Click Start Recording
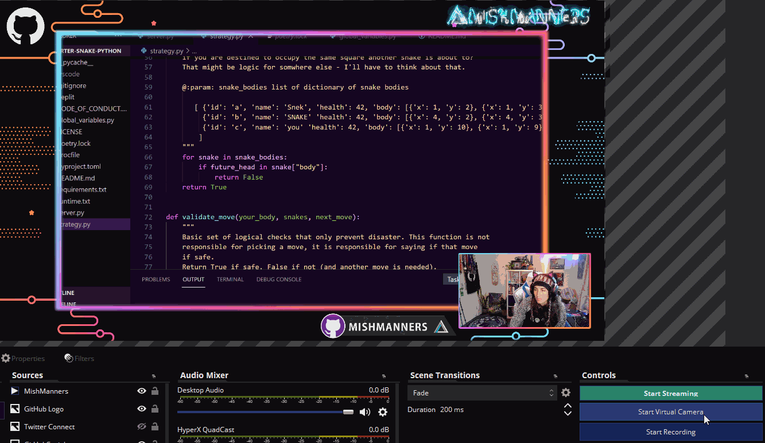765x443 pixels. tap(671, 432)
